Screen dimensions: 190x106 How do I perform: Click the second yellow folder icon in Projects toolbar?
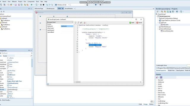pyautogui.click(x=165, y=12)
